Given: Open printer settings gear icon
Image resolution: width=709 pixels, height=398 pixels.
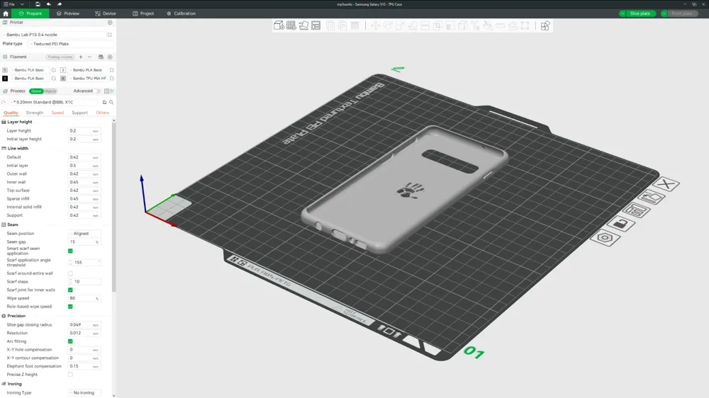Looking at the screenshot, I should [x=110, y=22].
